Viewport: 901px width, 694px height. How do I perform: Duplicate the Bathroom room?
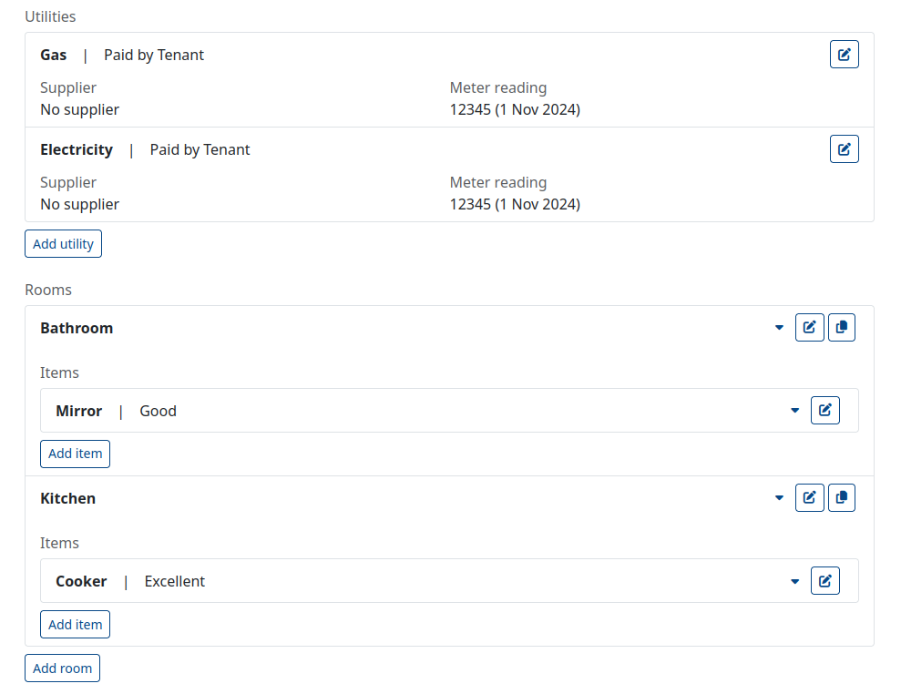click(841, 328)
